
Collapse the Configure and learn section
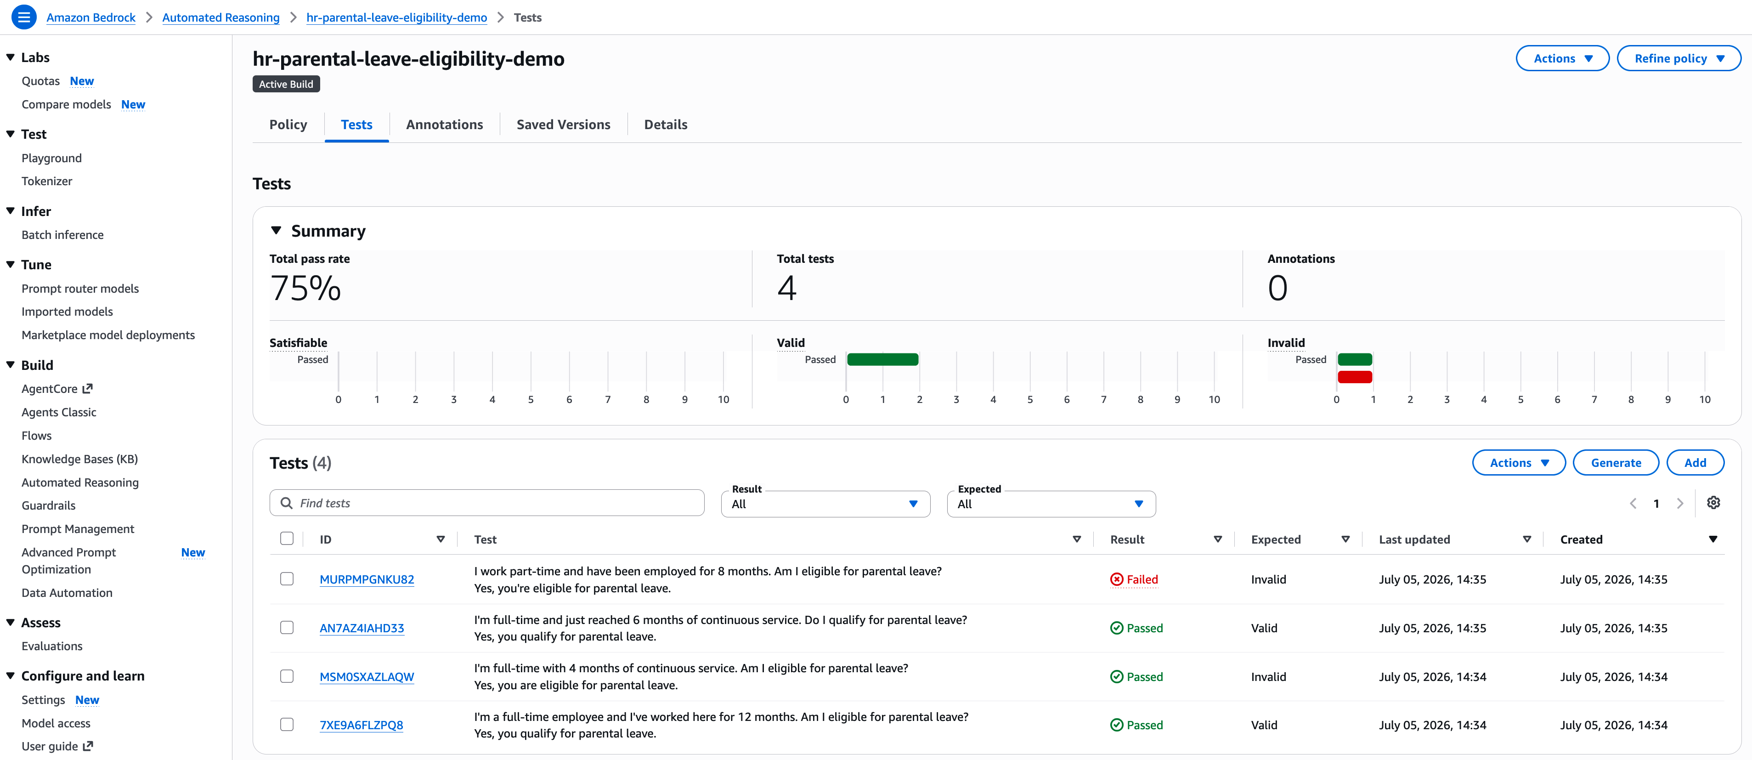coord(10,675)
